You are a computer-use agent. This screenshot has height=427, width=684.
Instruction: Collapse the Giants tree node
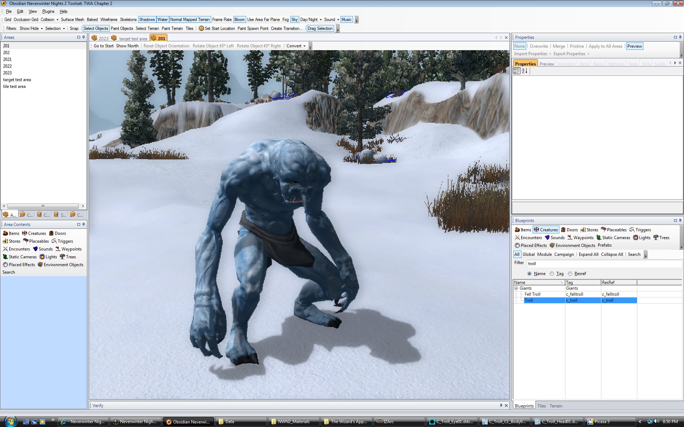516,288
